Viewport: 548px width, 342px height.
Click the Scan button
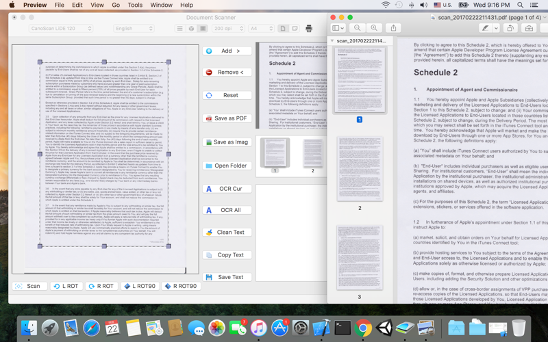pyautogui.click(x=29, y=286)
